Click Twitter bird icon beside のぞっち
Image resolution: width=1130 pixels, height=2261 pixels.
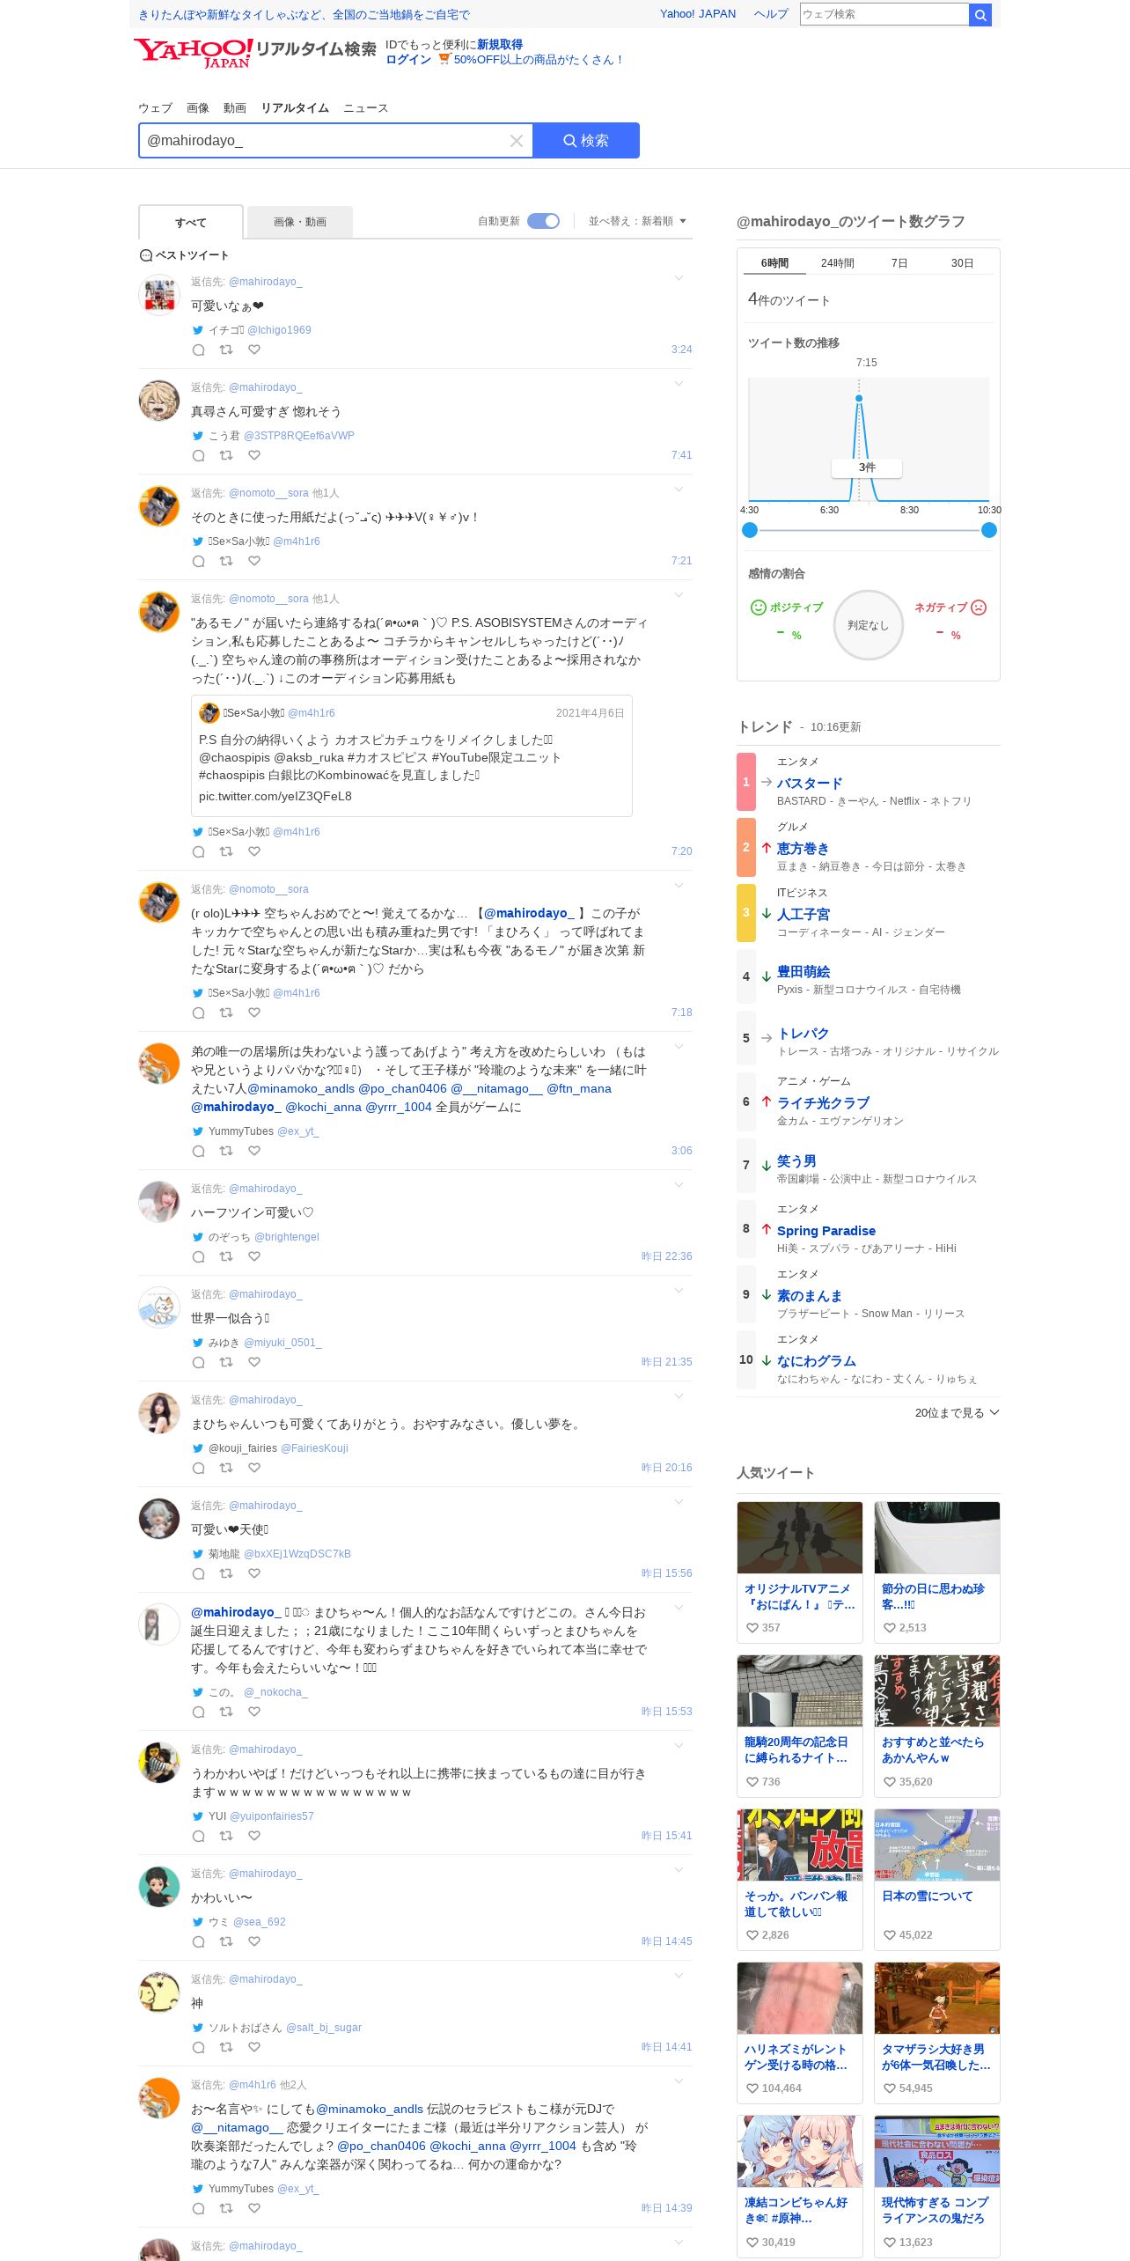coord(198,1237)
